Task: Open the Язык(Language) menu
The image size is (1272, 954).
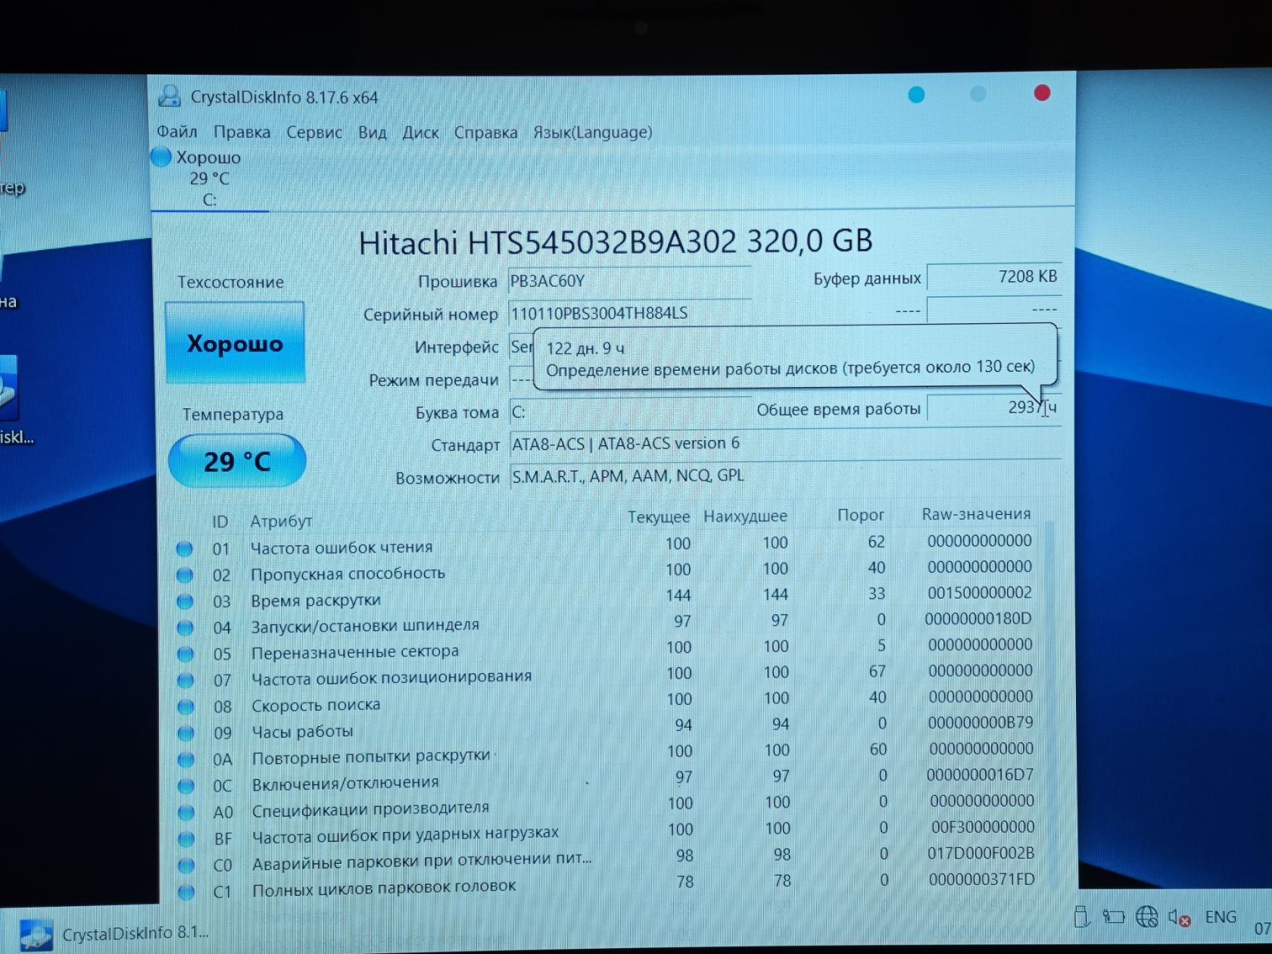Action: [x=592, y=132]
